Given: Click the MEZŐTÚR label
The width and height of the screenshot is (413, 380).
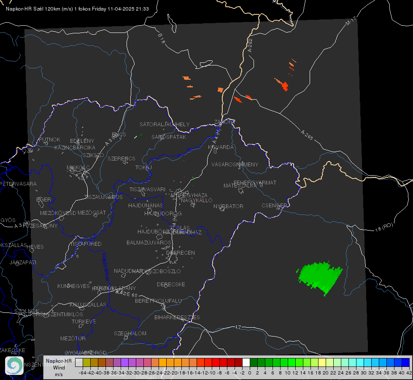Looking at the screenshot, I should [73, 338].
